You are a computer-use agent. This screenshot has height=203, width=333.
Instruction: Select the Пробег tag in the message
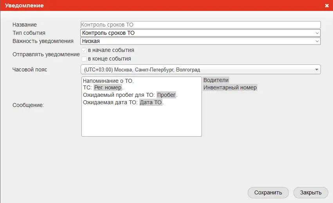[166, 95]
